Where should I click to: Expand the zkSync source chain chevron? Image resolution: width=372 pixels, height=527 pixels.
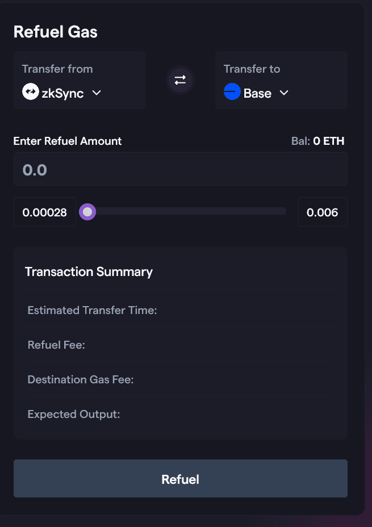[97, 93]
